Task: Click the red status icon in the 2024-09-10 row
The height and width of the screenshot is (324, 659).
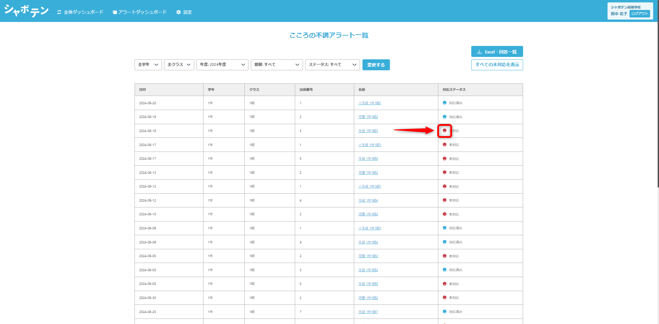Action: (x=444, y=214)
